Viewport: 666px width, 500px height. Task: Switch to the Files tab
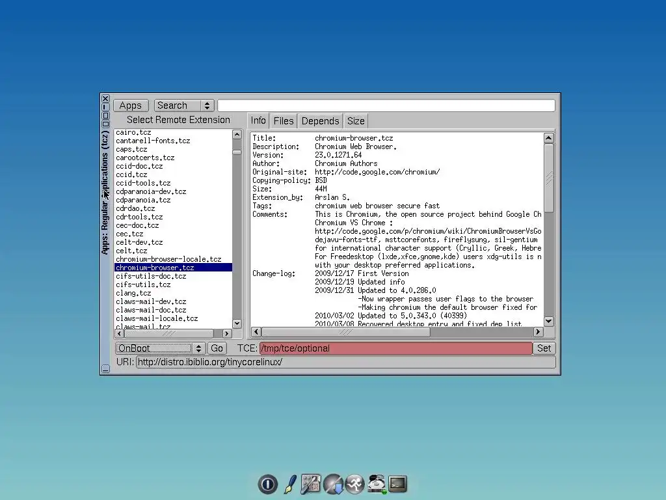[284, 121]
